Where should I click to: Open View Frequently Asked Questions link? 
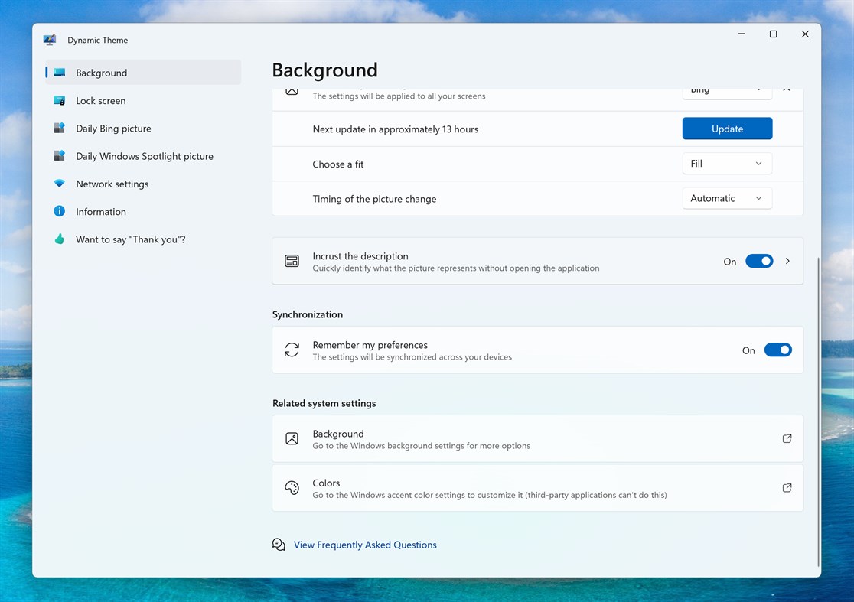365,545
